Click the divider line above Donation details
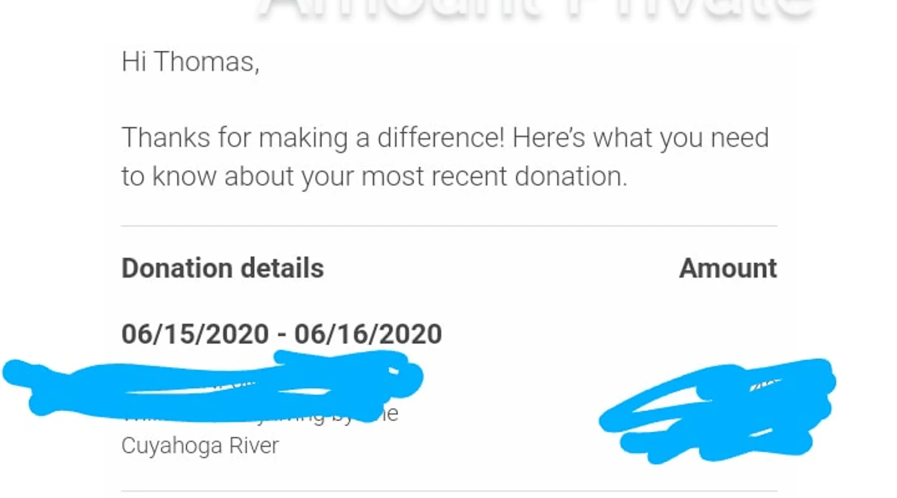Image resolution: width=897 pixels, height=498 pixels. coord(448,226)
